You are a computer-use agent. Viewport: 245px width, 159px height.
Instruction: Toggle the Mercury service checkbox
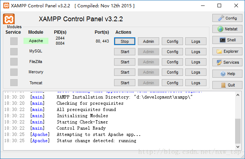coord(14,72)
